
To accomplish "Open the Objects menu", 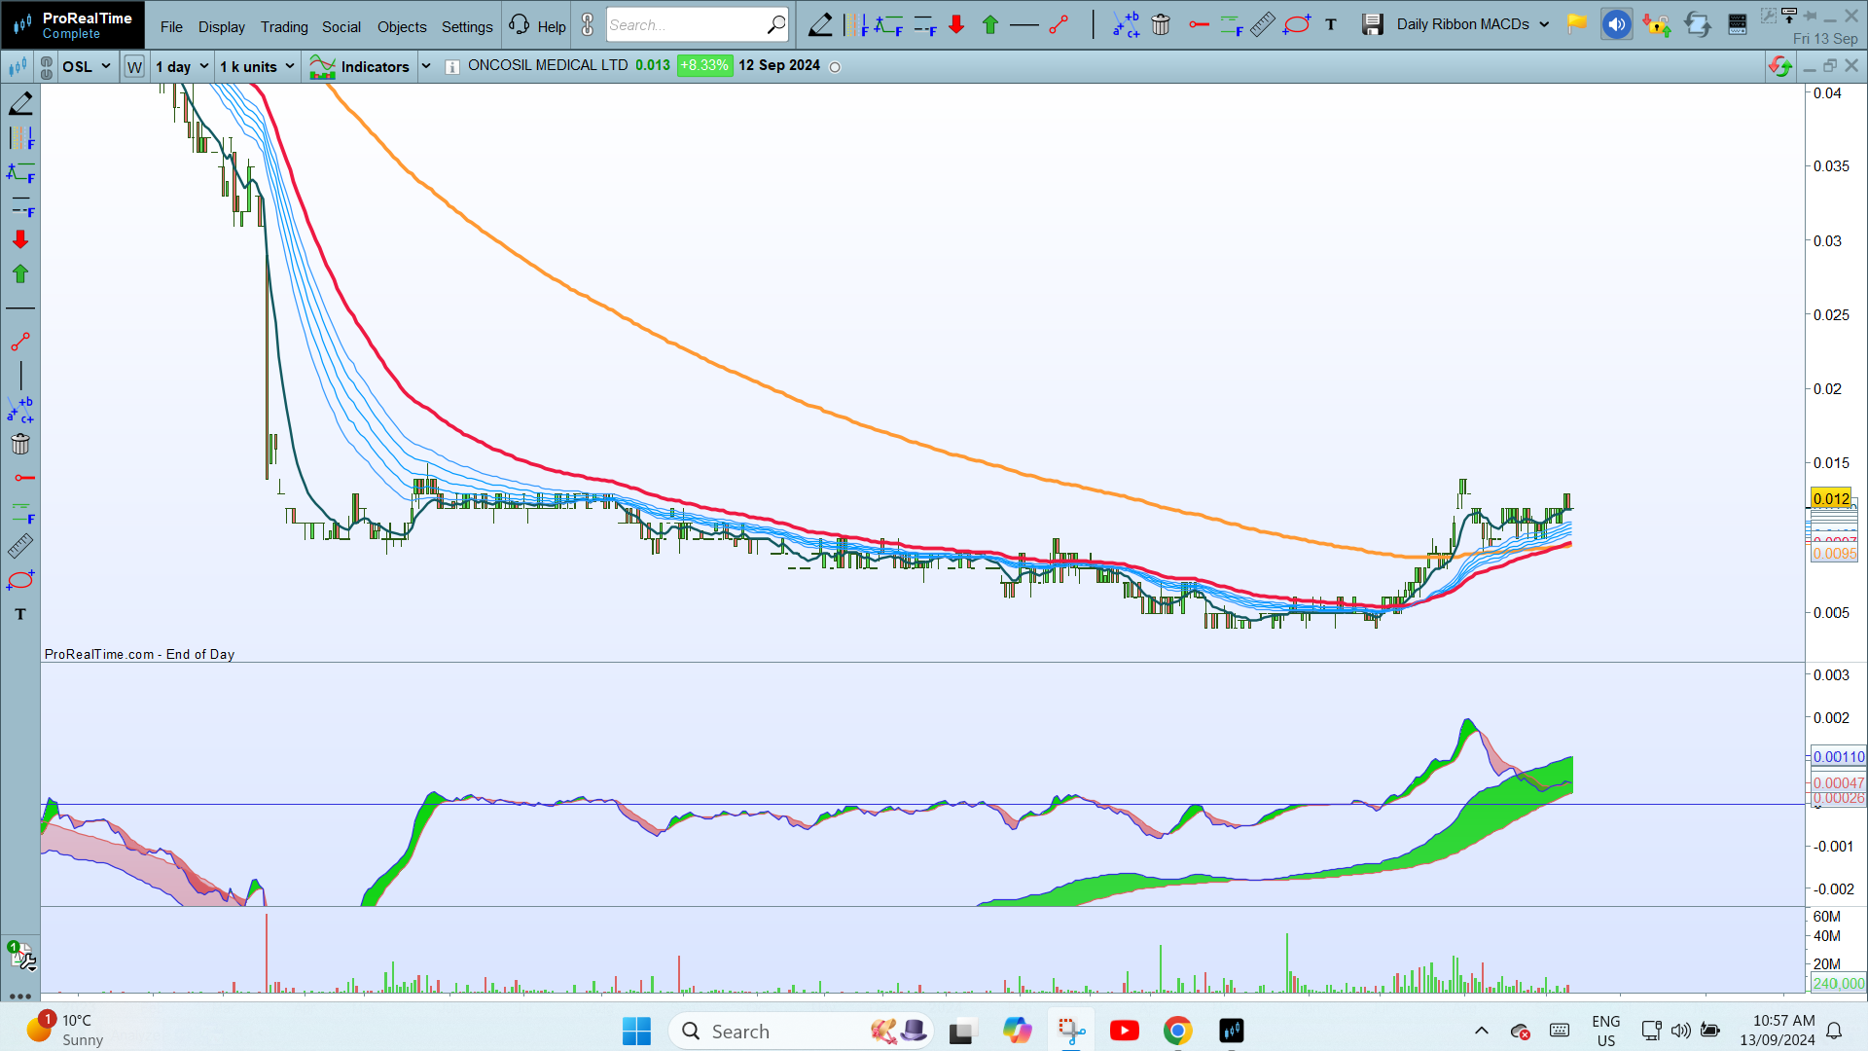I will pos(402,27).
